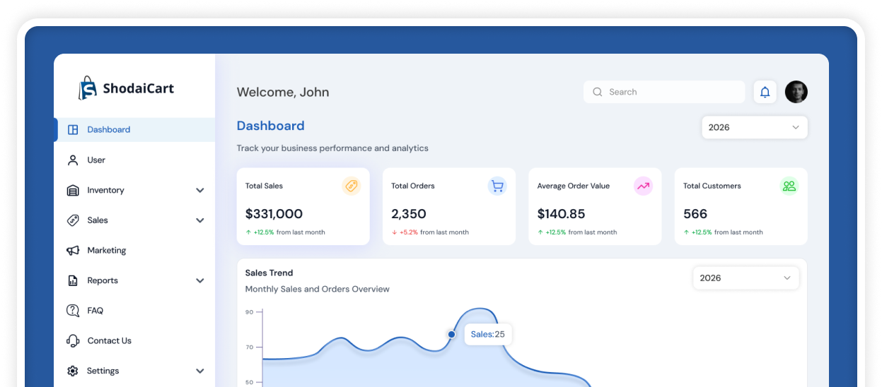This screenshot has width=882, height=387.
Task: Open the Inventory menu item label
Action: [x=105, y=191]
